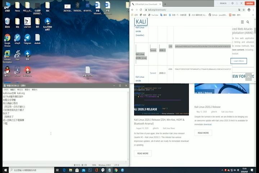Open Chrome three-dot menu

(253, 10)
